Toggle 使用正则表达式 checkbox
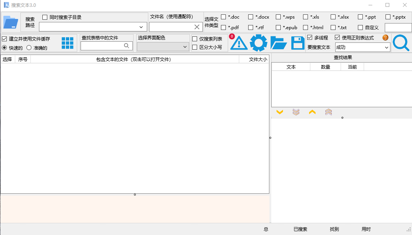 [337, 38]
